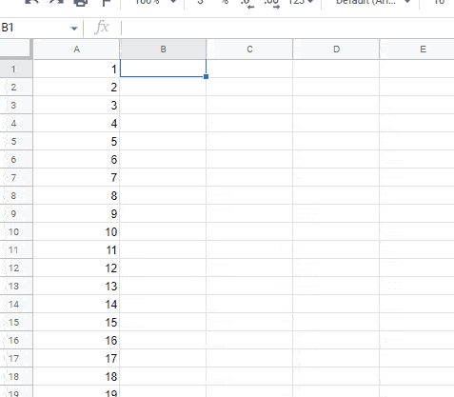Select row 17 header
This screenshot has height=397, width=454.
tap(16, 358)
